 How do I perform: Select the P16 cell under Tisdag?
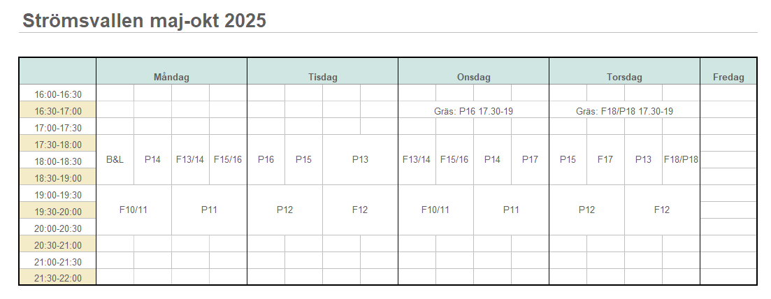pyautogui.click(x=266, y=159)
